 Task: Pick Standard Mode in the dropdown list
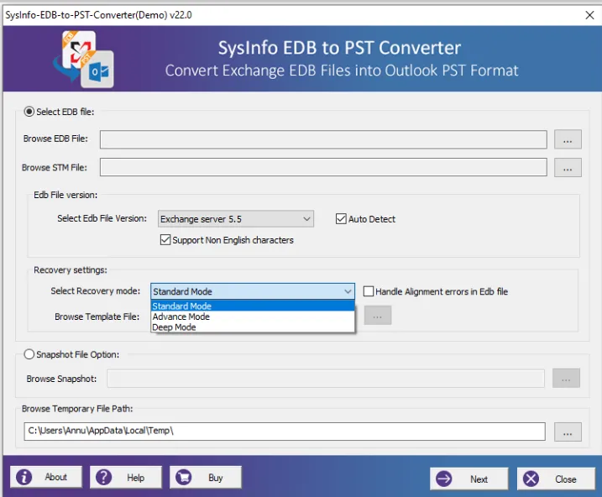[182, 306]
